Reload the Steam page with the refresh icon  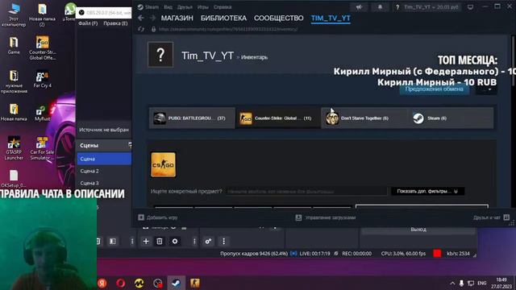click(x=141, y=29)
